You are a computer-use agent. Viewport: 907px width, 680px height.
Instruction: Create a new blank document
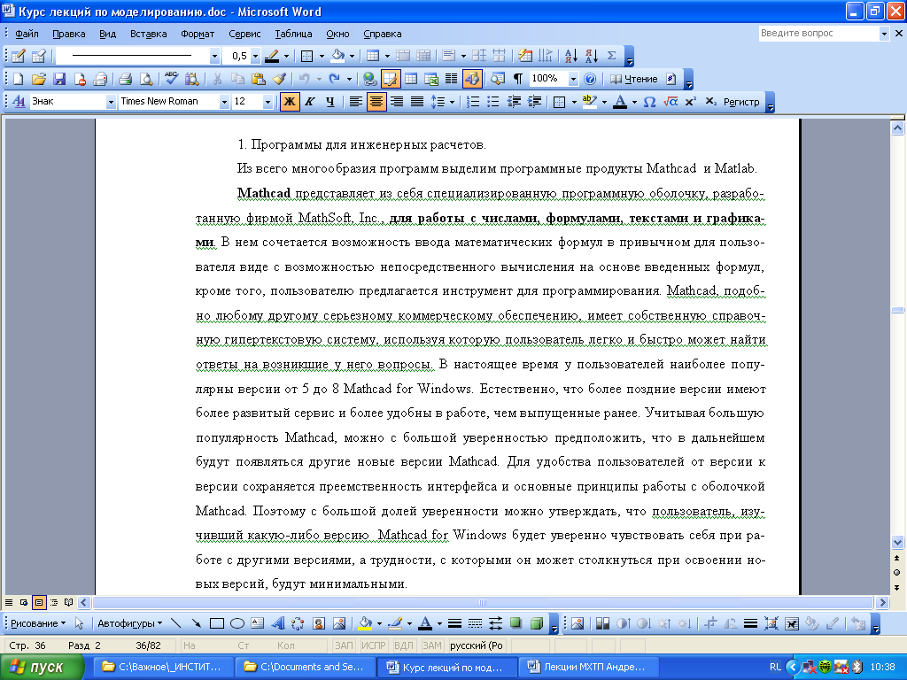point(19,79)
